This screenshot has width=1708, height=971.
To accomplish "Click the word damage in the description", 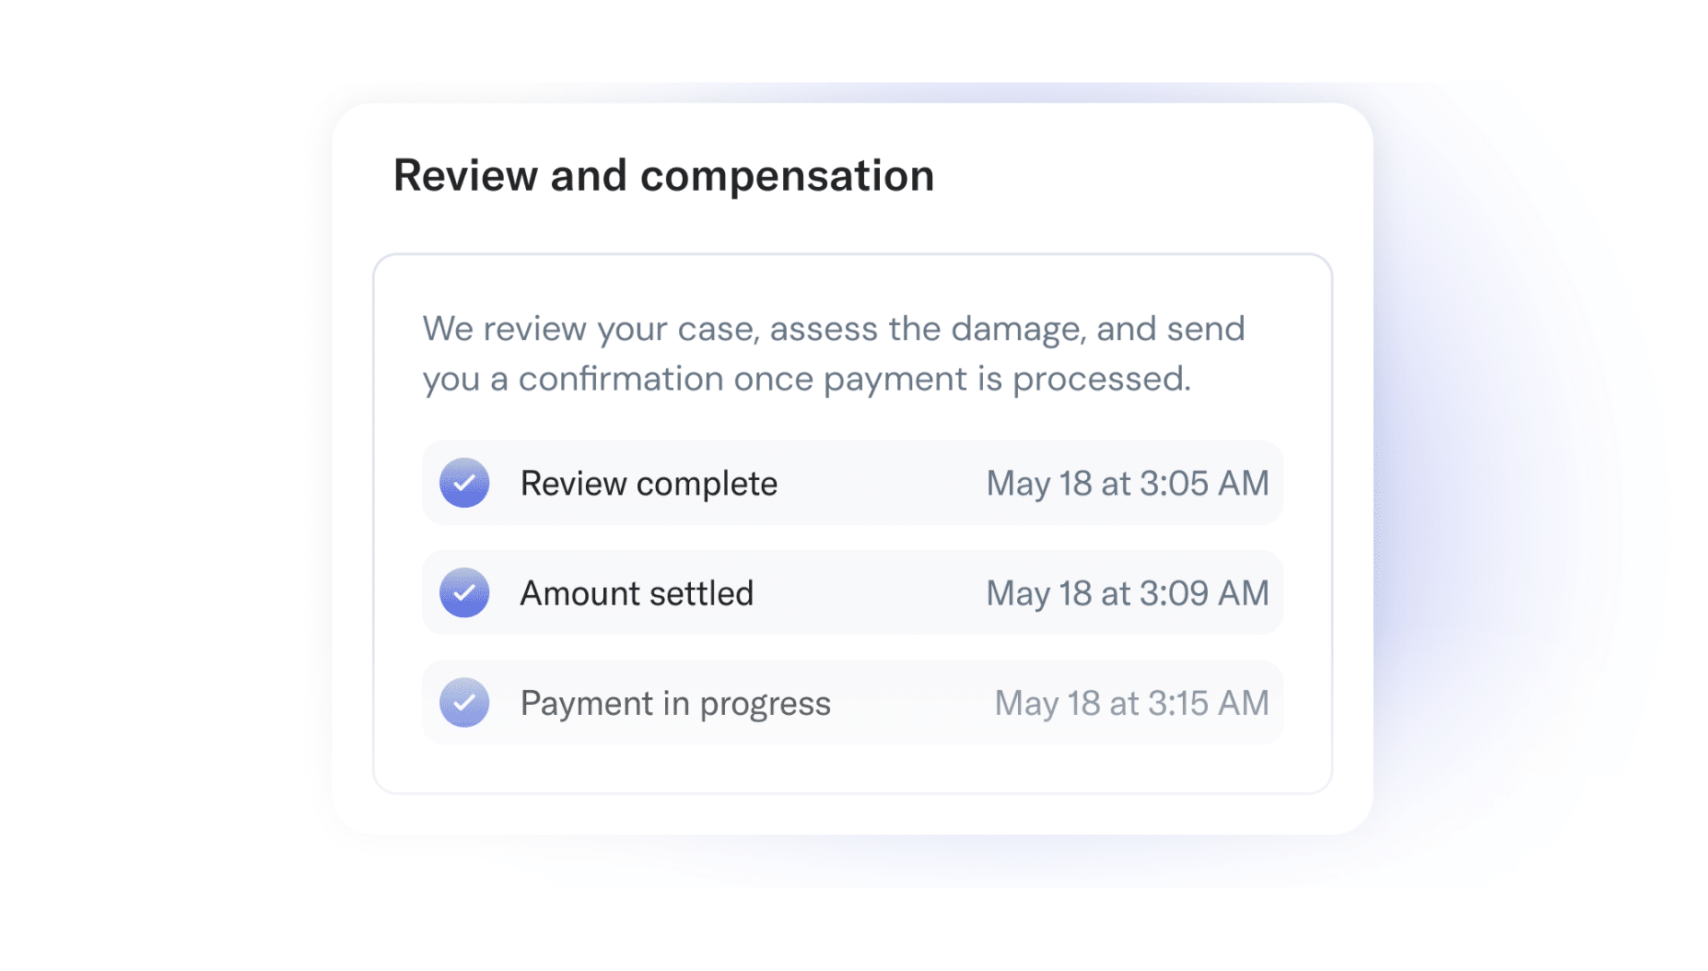I will point(1015,329).
